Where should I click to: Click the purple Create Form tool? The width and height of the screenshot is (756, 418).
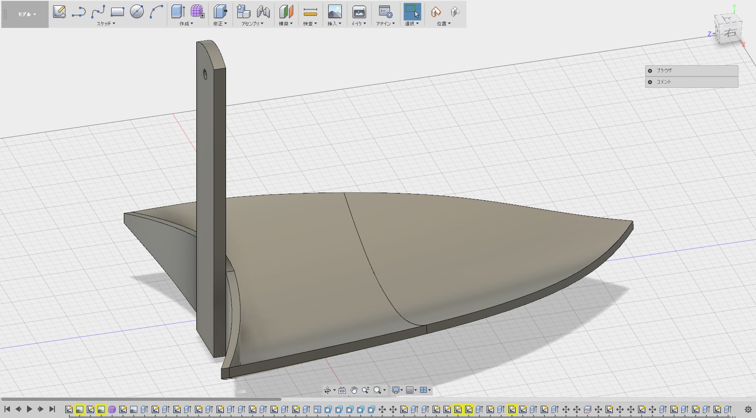(197, 12)
